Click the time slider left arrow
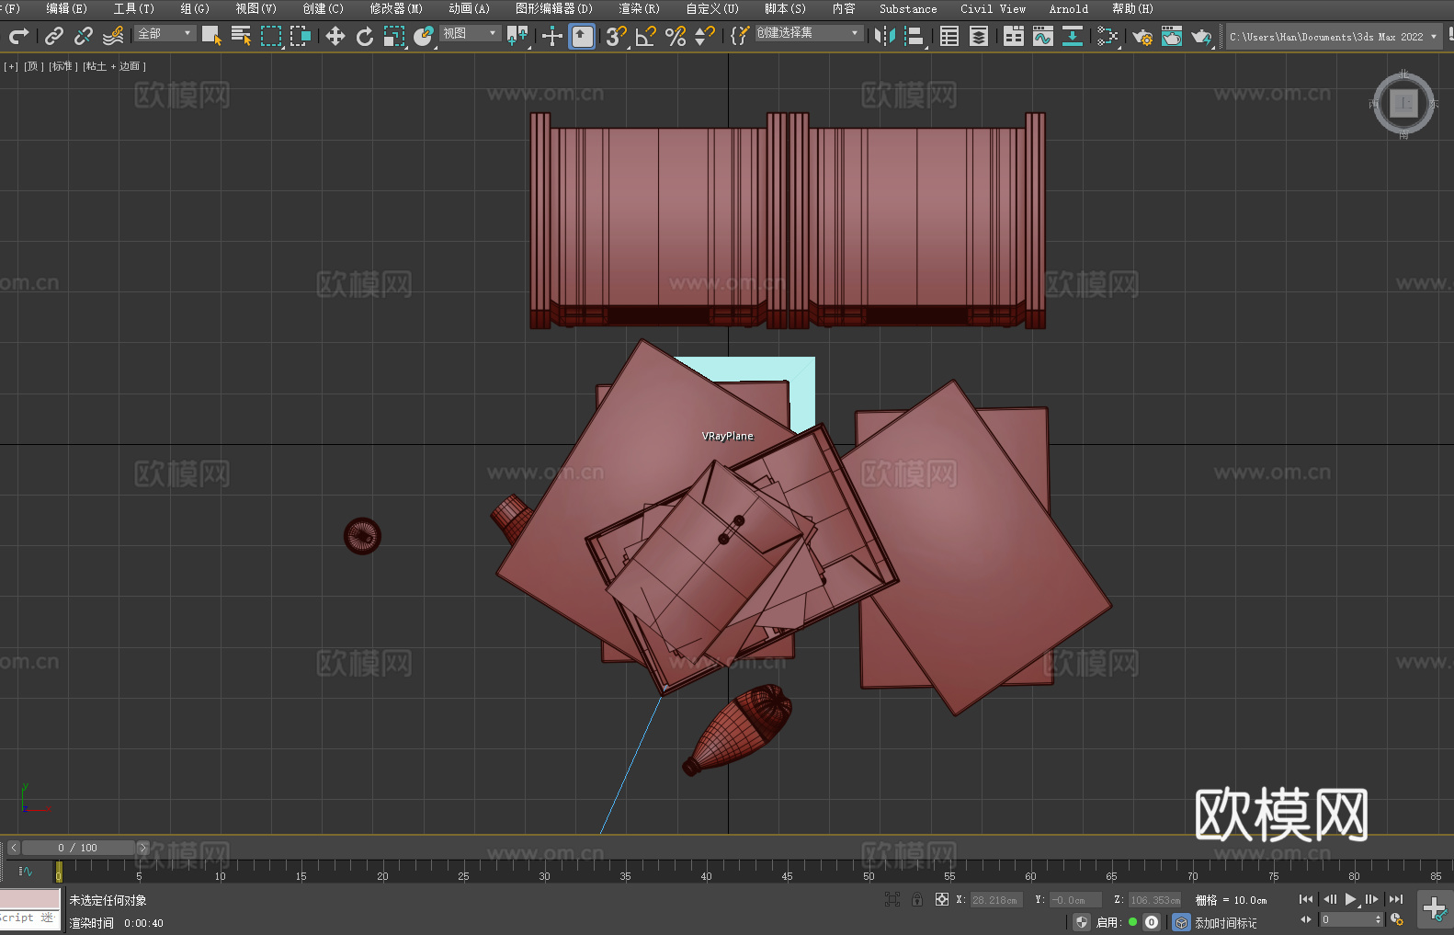Viewport: 1454px width, 935px height. (x=13, y=848)
